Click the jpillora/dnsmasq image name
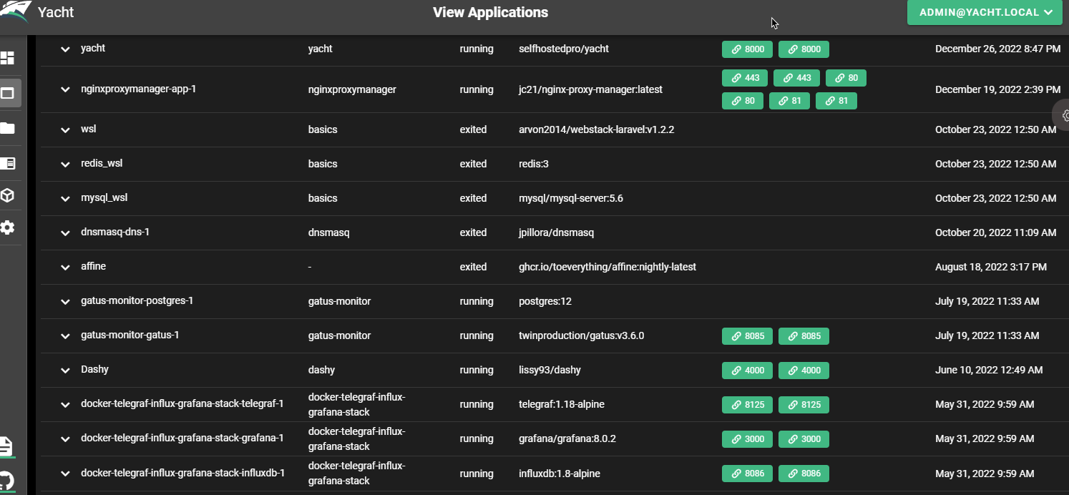 point(556,232)
